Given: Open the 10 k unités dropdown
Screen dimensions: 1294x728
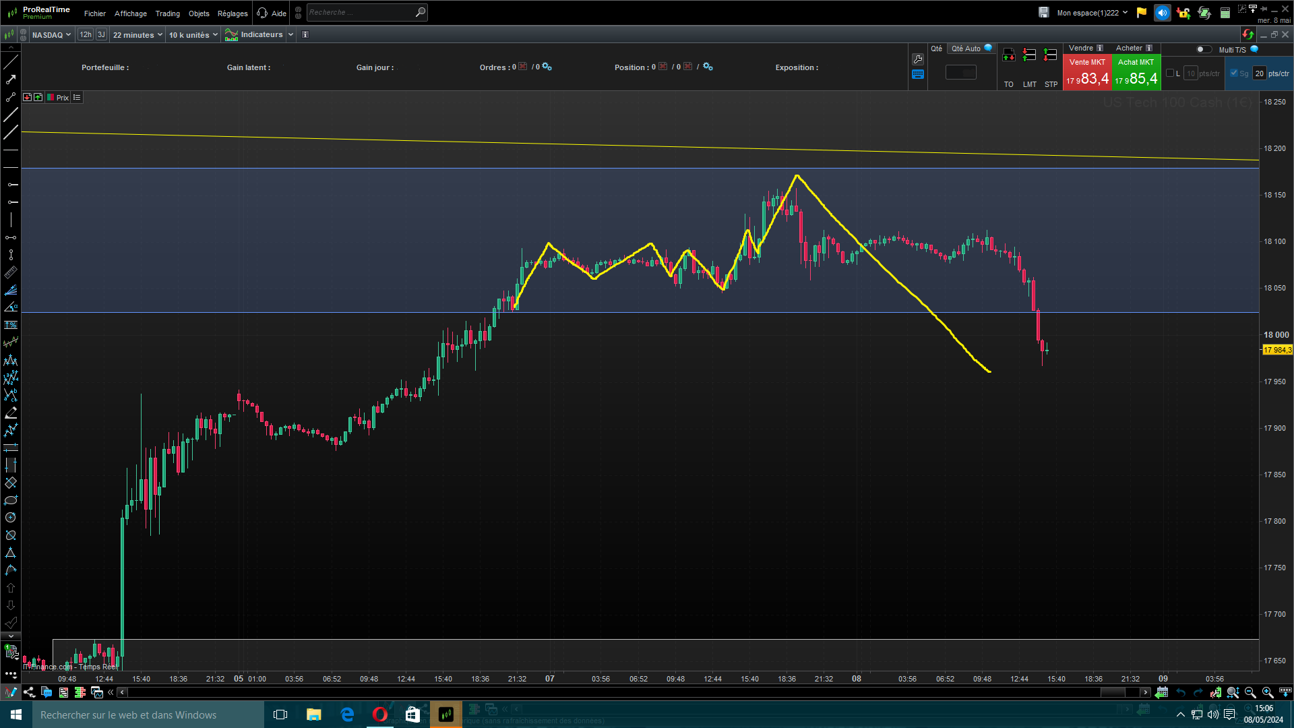Looking at the screenshot, I should (193, 34).
